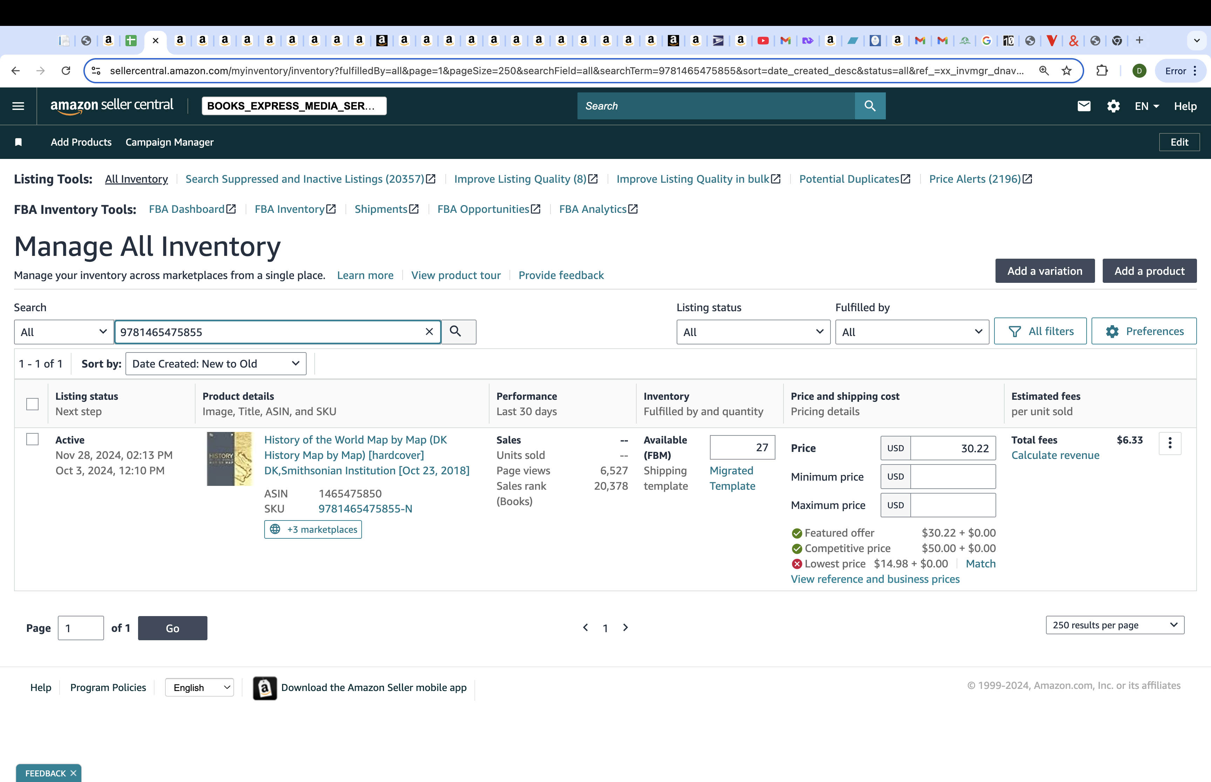Select all listings header checkbox
1211x782 pixels.
(x=33, y=404)
